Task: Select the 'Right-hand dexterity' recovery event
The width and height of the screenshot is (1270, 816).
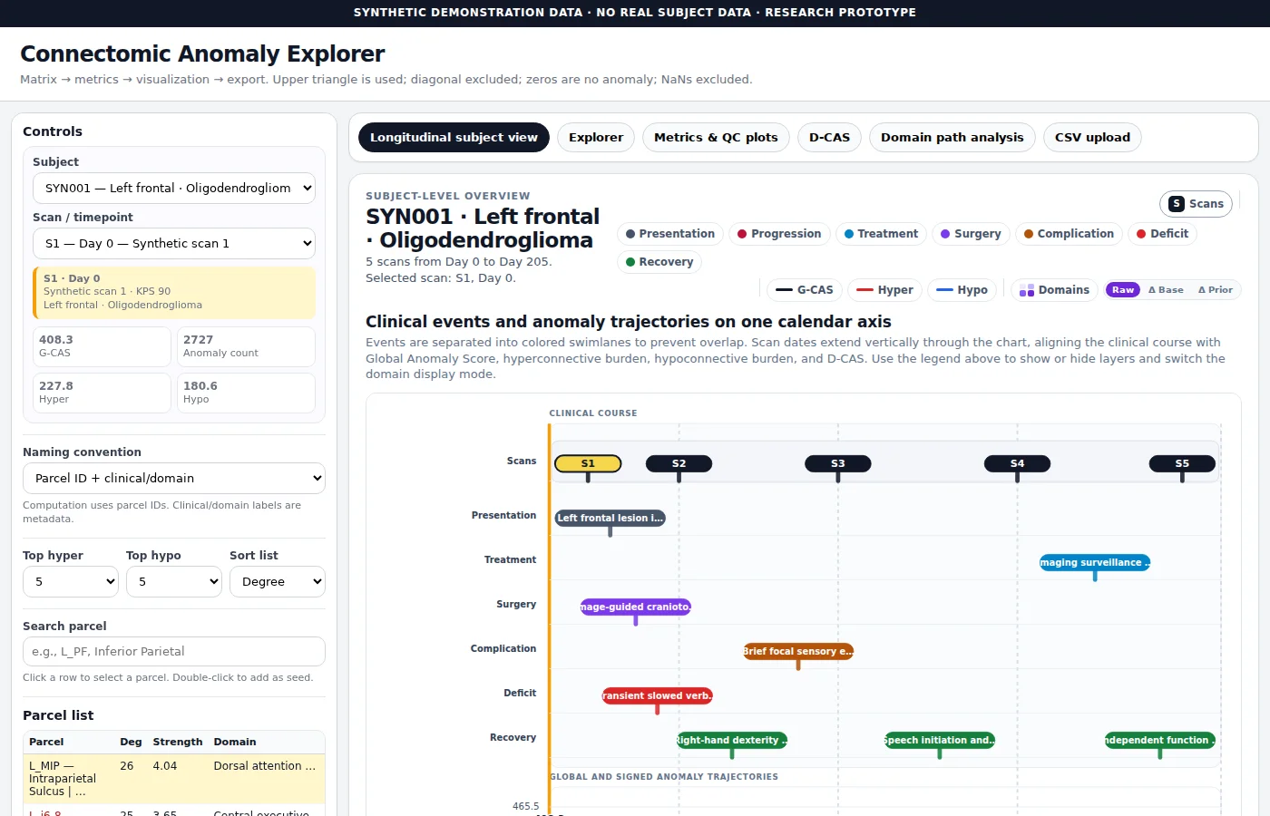Action: tap(732, 741)
